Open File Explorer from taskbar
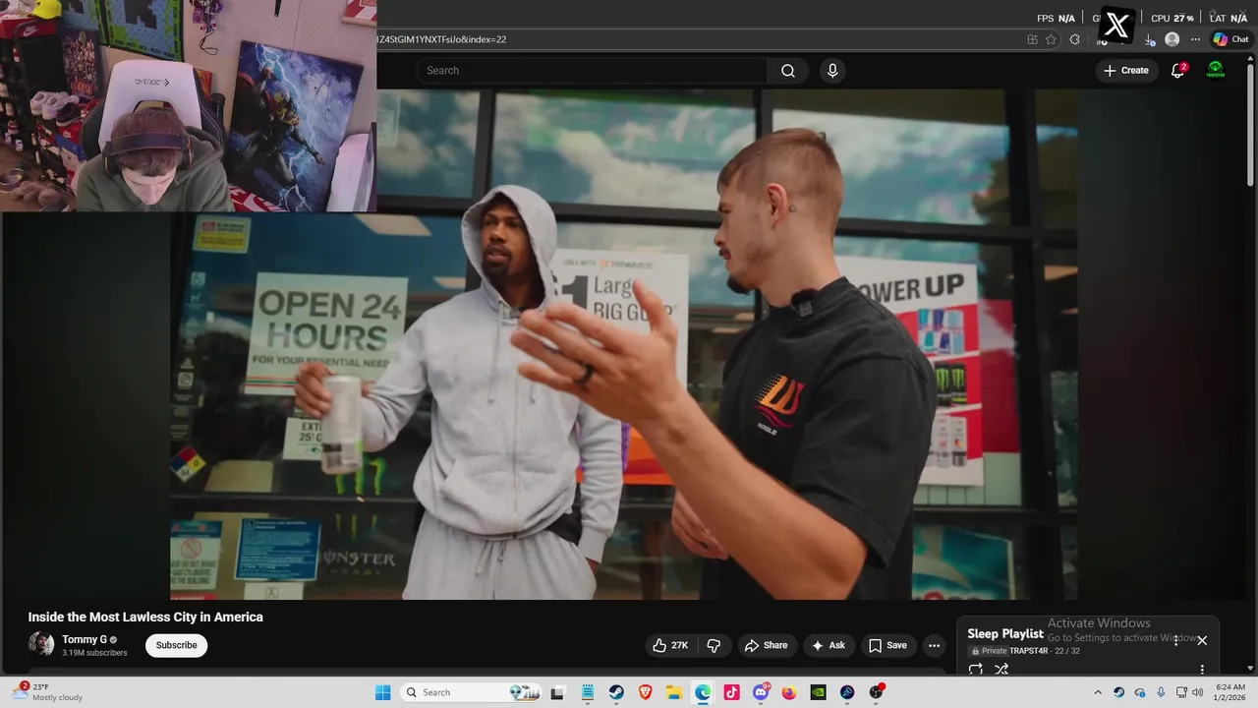The width and height of the screenshot is (1258, 708). pos(673,692)
